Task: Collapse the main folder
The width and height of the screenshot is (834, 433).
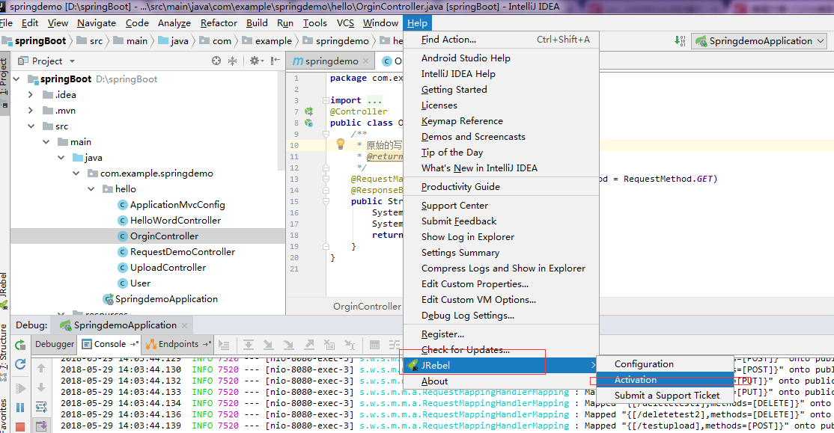Action: pyautogui.click(x=46, y=142)
